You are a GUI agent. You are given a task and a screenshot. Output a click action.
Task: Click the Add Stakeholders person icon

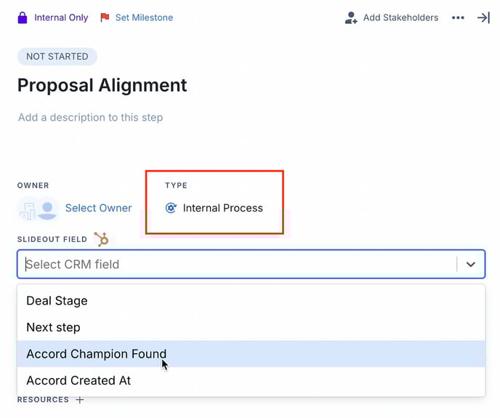coord(351,17)
